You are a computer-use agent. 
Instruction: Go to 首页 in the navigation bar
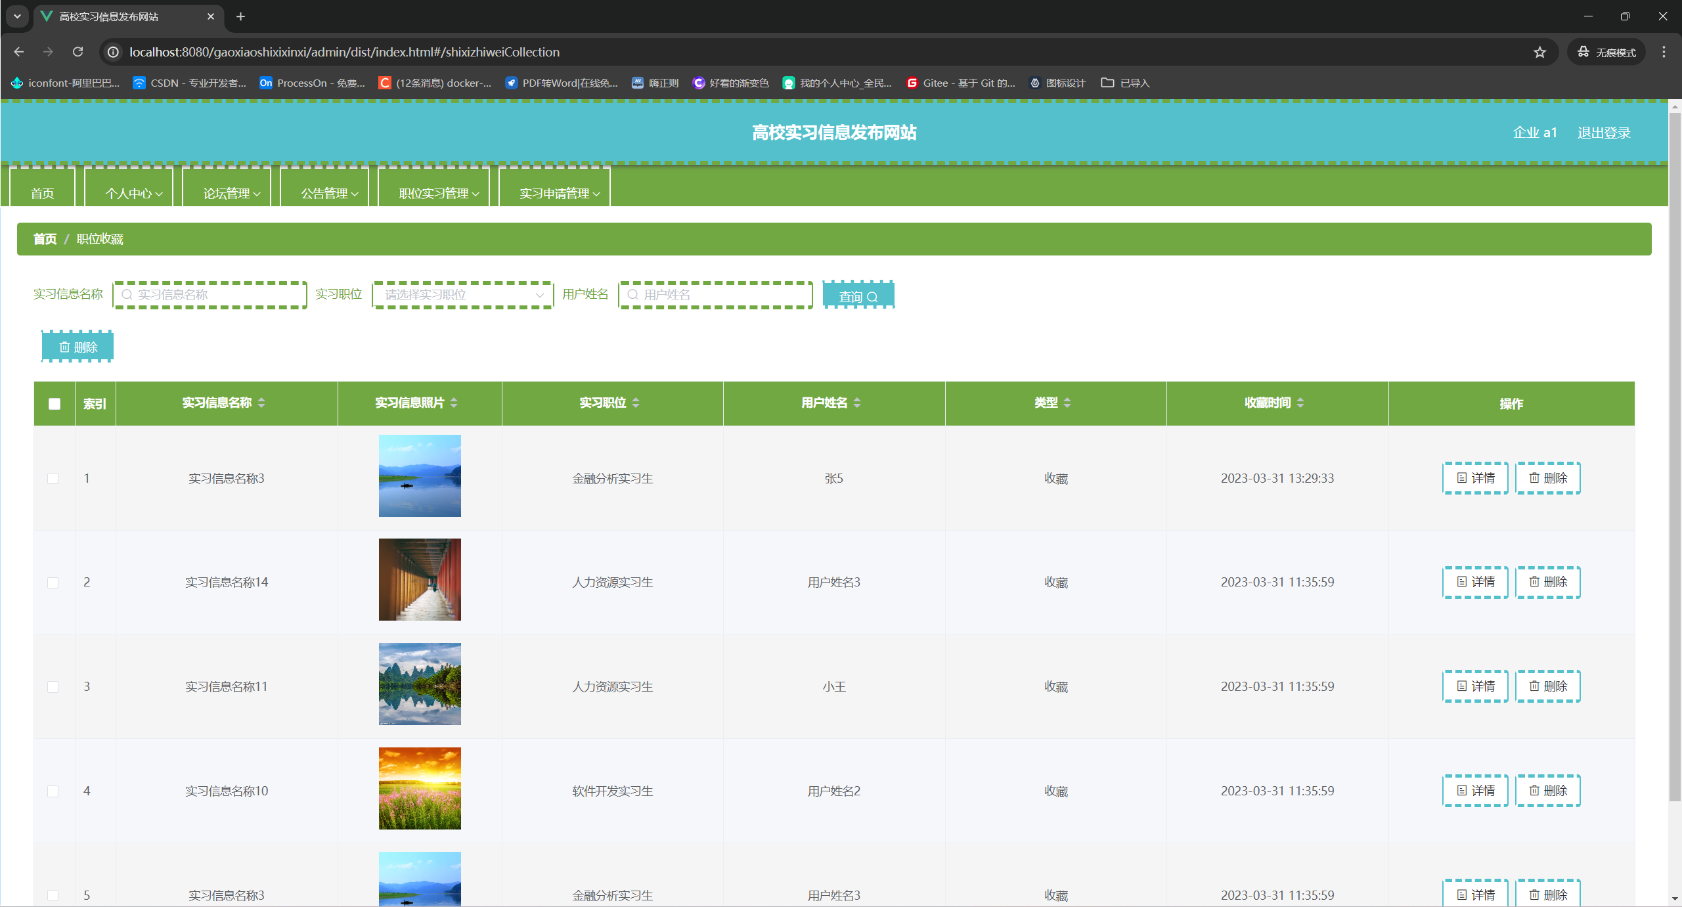coord(42,193)
